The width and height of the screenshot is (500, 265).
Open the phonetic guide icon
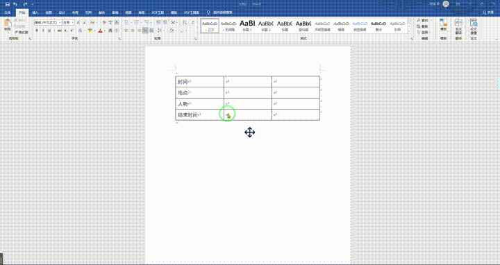tap(110, 23)
